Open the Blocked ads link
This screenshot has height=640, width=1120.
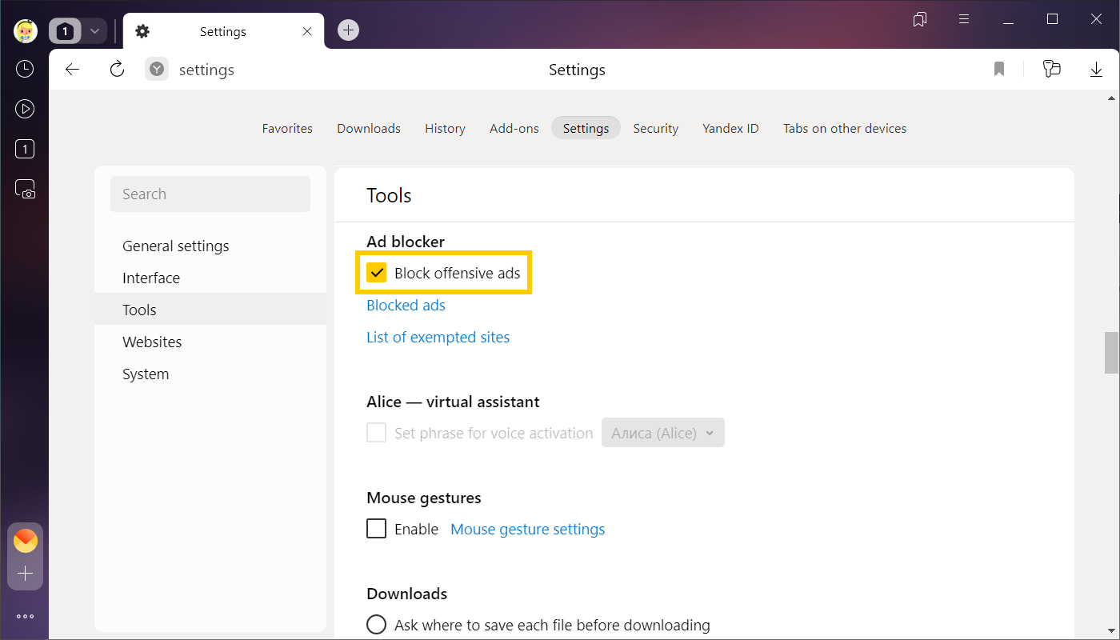tap(406, 305)
